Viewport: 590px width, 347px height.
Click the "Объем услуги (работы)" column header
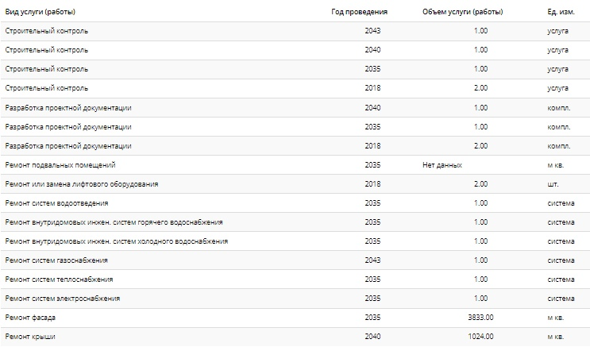(463, 12)
